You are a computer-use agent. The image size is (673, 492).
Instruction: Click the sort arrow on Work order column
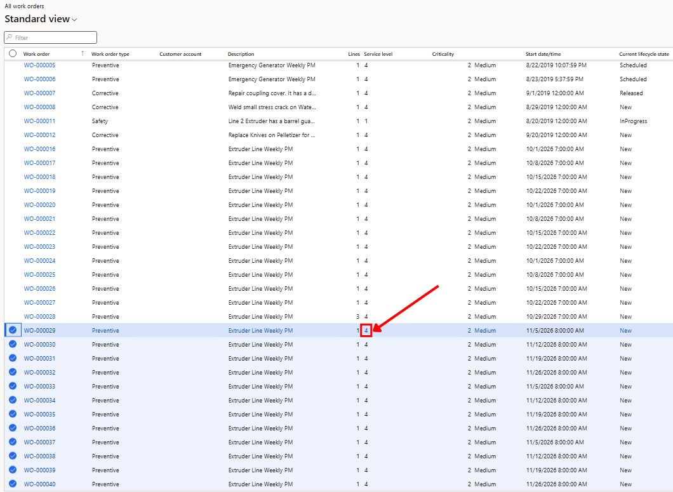(x=83, y=54)
